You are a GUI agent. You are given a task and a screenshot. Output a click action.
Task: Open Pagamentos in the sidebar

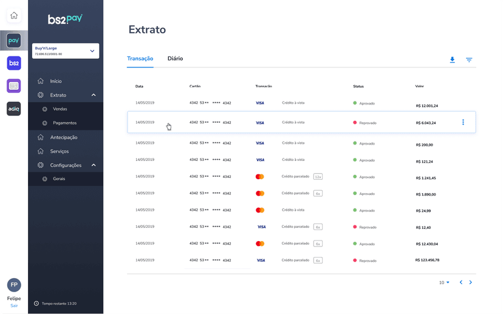(x=64, y=123)
